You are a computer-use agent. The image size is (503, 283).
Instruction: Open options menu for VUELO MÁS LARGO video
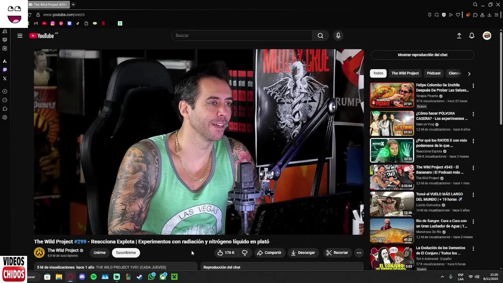point(473,195)
